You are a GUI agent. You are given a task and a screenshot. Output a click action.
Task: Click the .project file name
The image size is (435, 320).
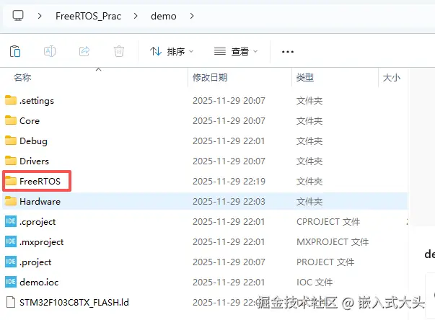[35, 262]
